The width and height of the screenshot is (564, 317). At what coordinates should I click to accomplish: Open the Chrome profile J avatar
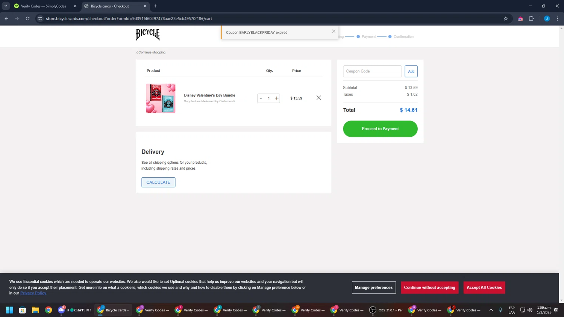[x=547, y=18]
